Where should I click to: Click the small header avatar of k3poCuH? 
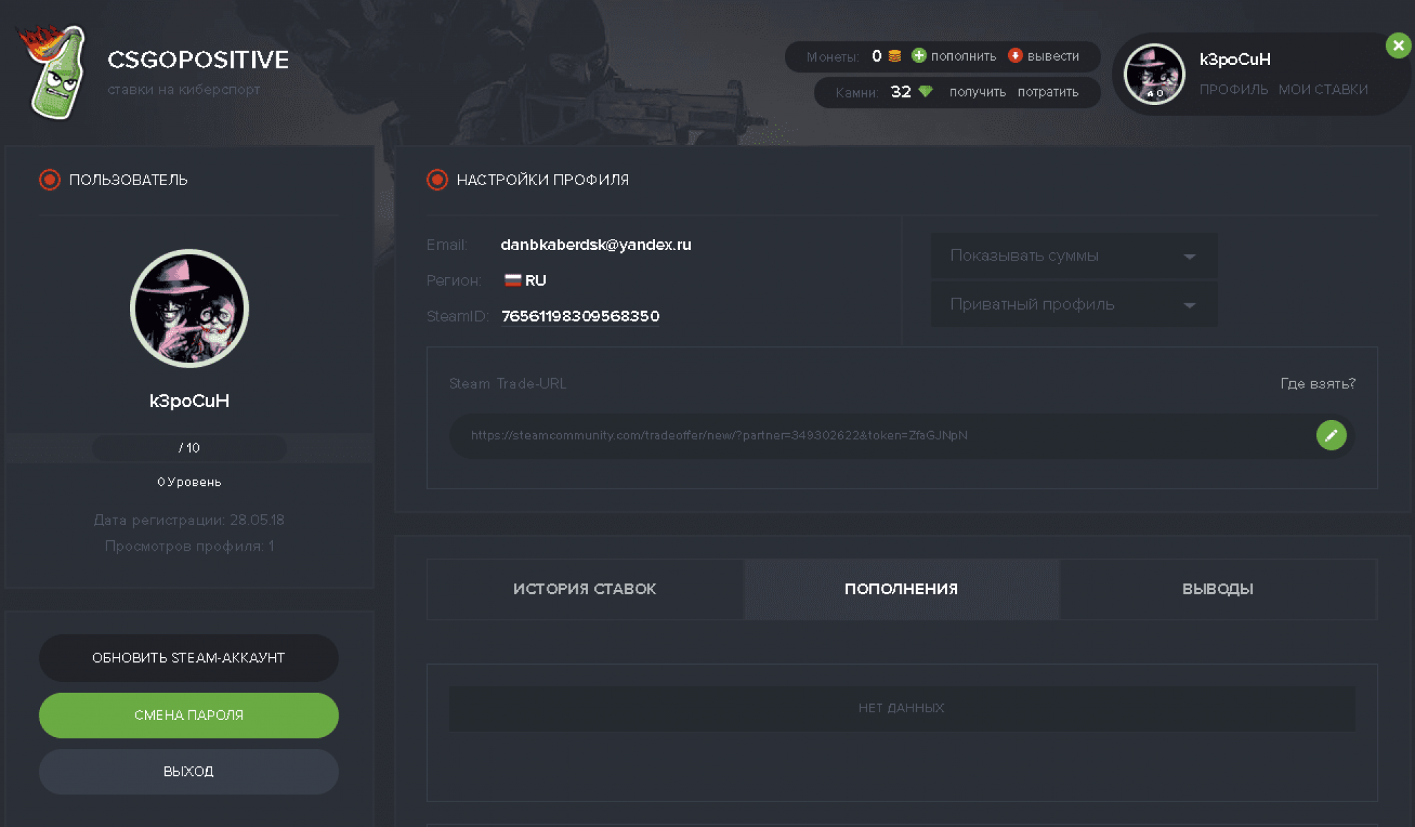click(x=1154, y=74)
